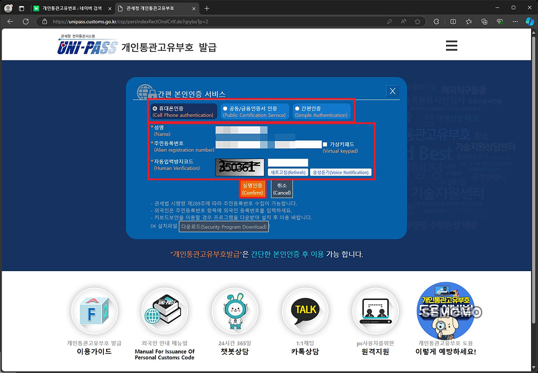Click the 실명인증 Confirm button

[253, 189]
